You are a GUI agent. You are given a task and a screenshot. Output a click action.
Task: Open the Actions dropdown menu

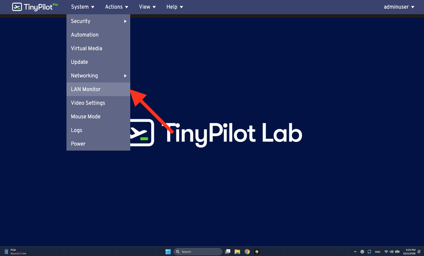117,7
